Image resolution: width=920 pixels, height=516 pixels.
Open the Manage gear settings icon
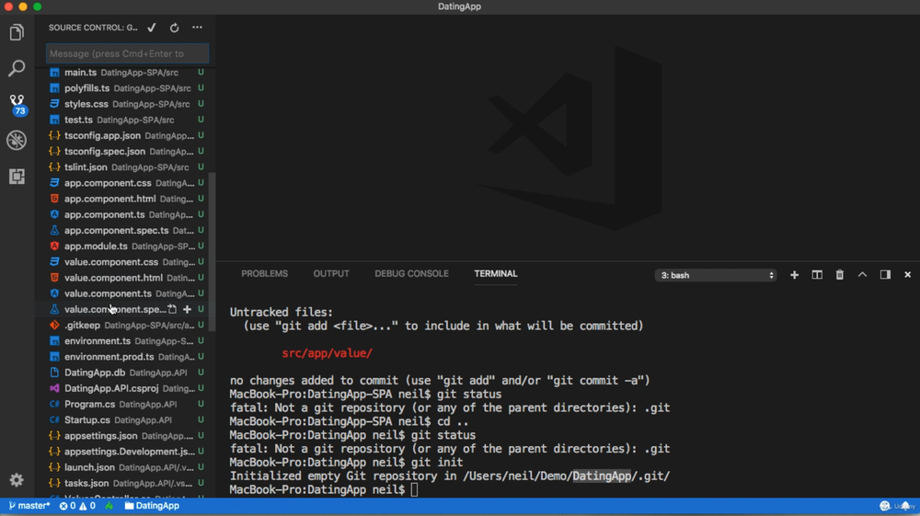[17, 479]
